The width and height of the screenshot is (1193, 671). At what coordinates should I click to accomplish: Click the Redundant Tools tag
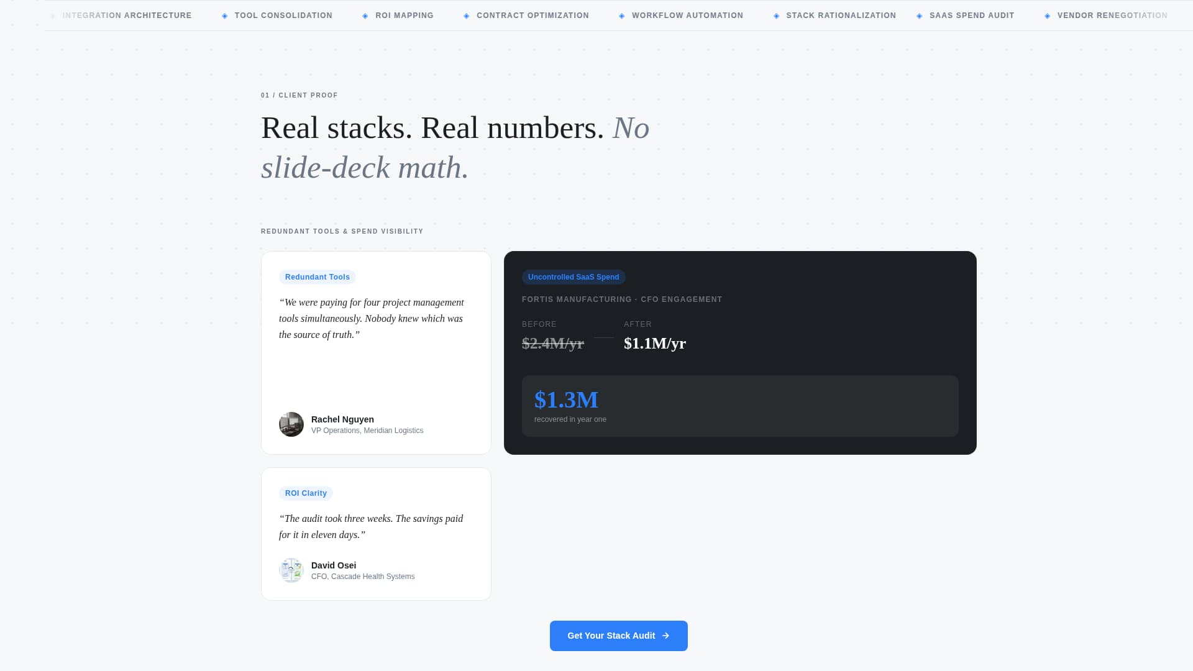pos(318,277)
